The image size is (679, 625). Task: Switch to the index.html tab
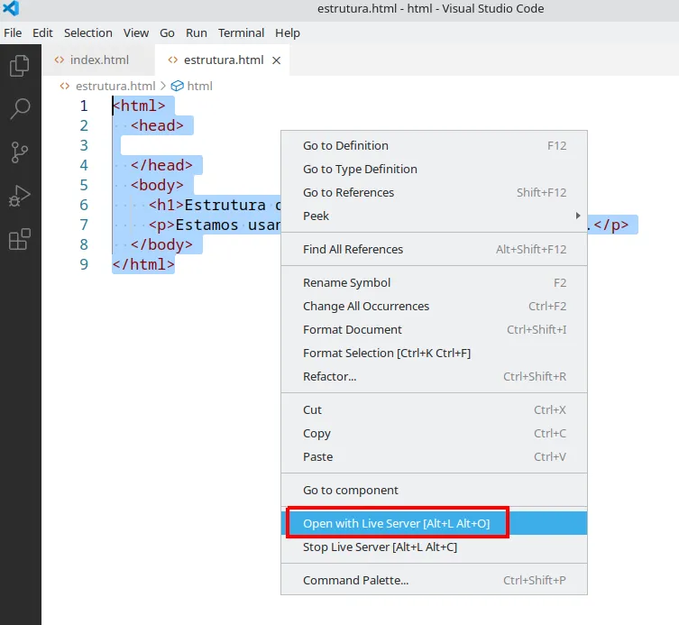tap(98, 60)
